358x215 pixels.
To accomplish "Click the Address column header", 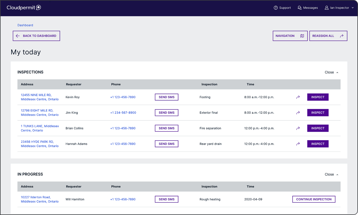I will (x=27, y=84).
